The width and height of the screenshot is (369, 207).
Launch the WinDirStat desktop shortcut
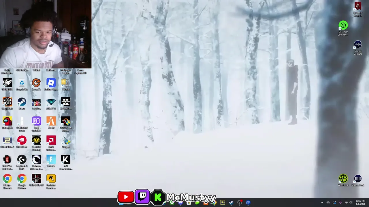point(343,181)
